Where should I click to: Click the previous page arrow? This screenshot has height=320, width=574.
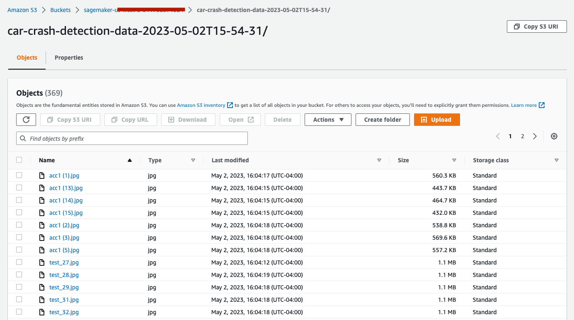[498, 136]
